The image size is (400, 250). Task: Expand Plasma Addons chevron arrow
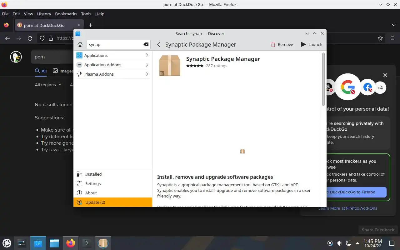tap(147, 74)
